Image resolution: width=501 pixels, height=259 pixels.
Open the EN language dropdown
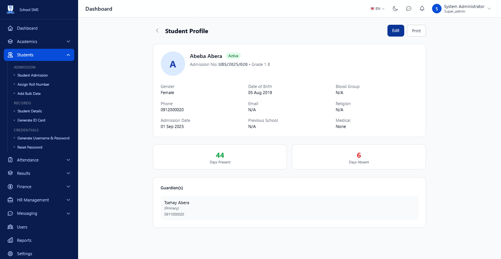pos(378,8)
